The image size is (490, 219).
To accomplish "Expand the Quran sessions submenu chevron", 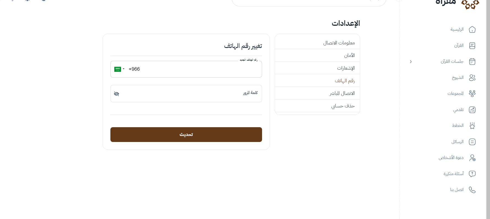I will [x=411, y=62].
